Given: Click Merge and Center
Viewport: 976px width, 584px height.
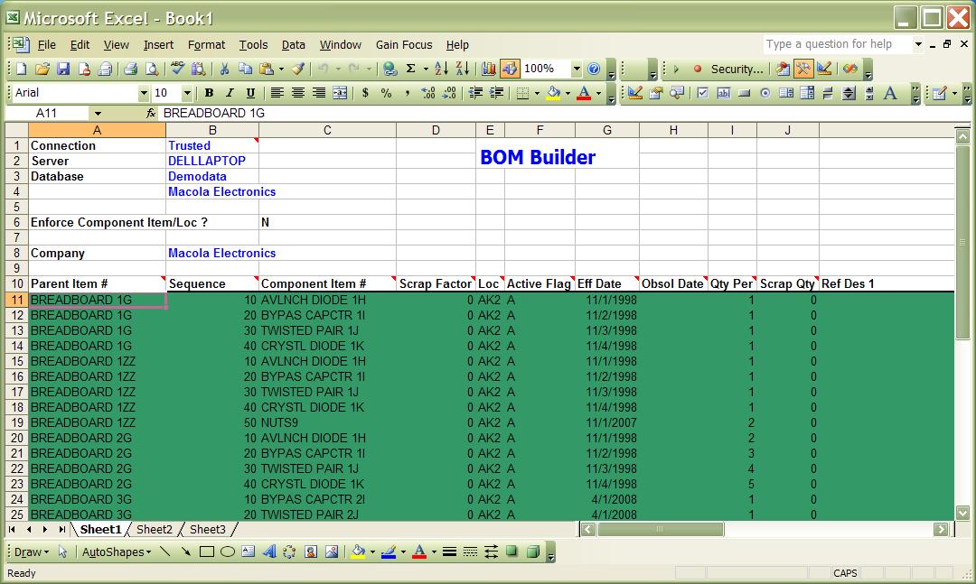Looking at the screenshot, I should coord(340,93).
